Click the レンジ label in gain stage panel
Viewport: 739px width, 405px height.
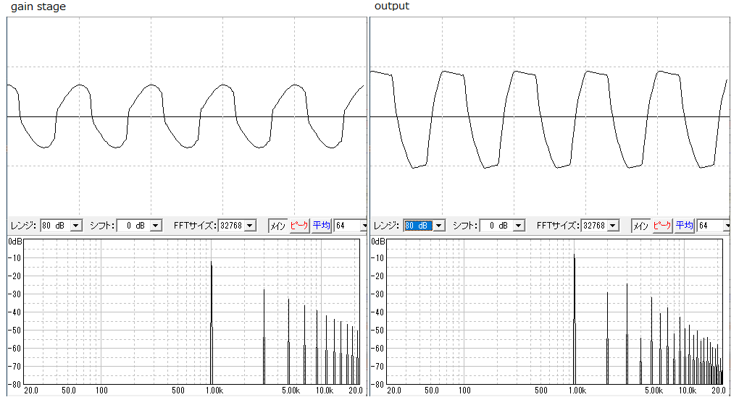point(23,226)
